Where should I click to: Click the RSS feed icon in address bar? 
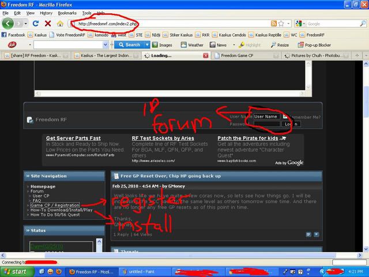(x=274, y=24)
